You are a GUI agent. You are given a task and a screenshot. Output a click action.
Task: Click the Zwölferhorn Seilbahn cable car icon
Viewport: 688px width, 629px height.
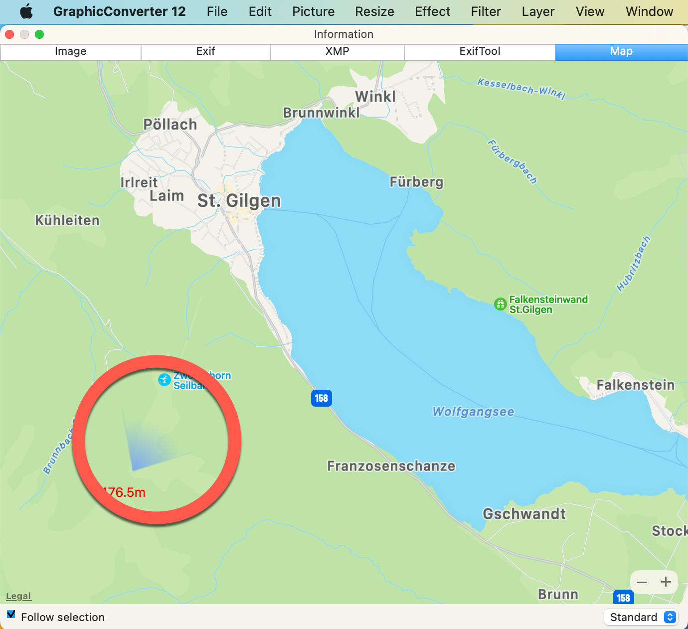[x=164, y=380]
